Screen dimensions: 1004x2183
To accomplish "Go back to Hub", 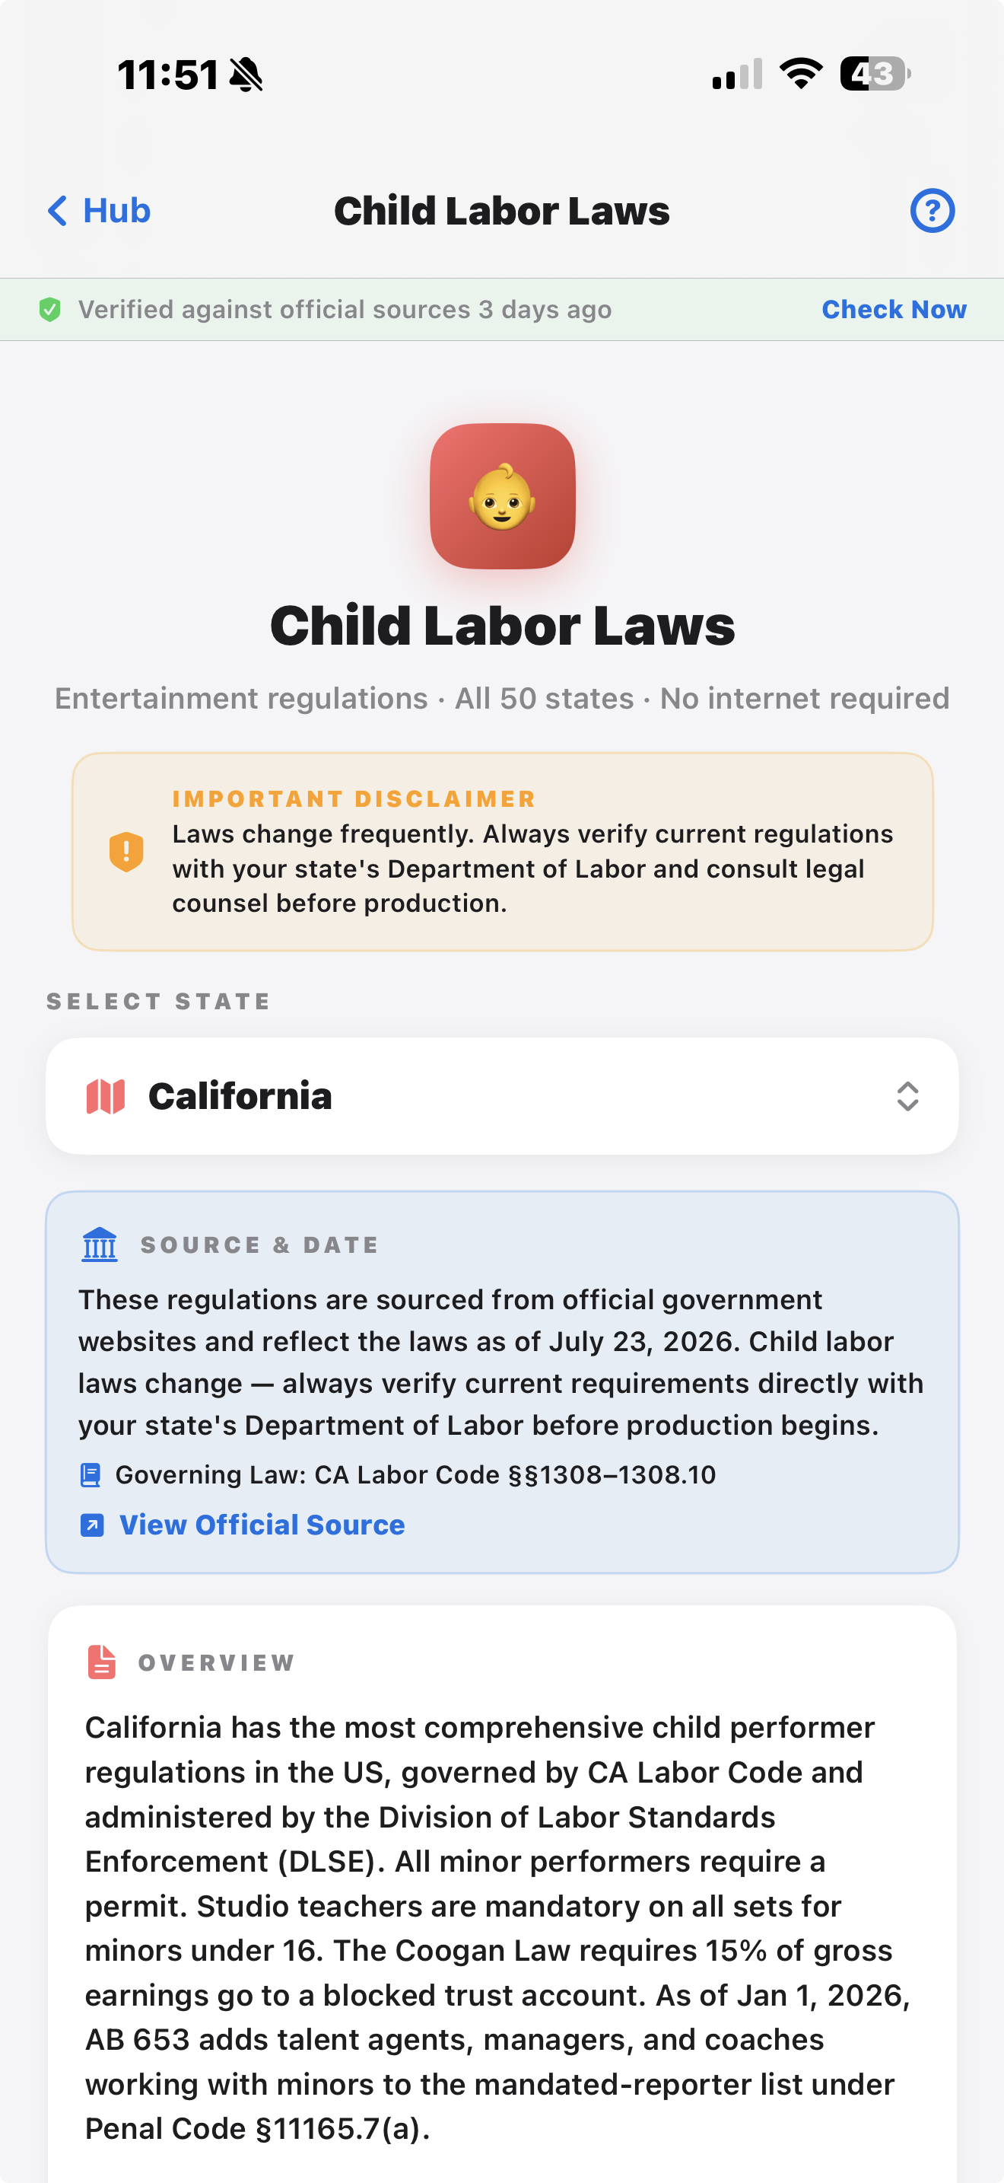I will point(99,210).
